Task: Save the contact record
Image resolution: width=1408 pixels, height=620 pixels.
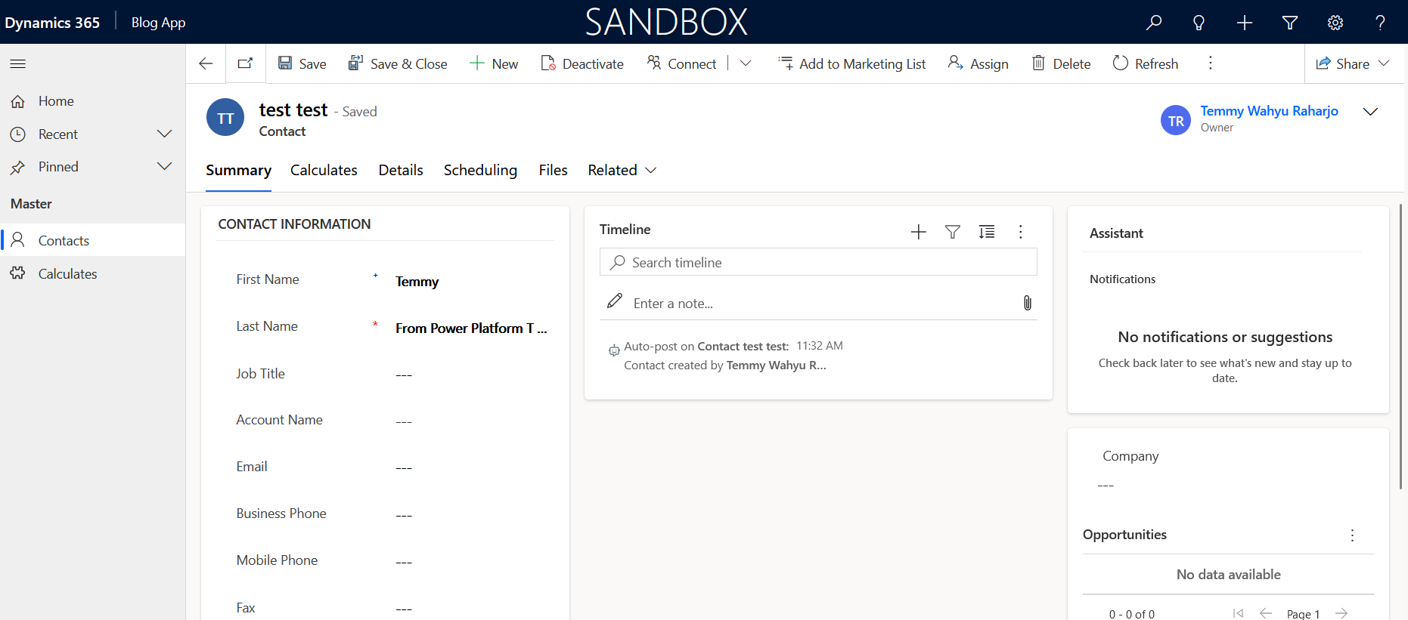Action: click(x=302, y=63)
